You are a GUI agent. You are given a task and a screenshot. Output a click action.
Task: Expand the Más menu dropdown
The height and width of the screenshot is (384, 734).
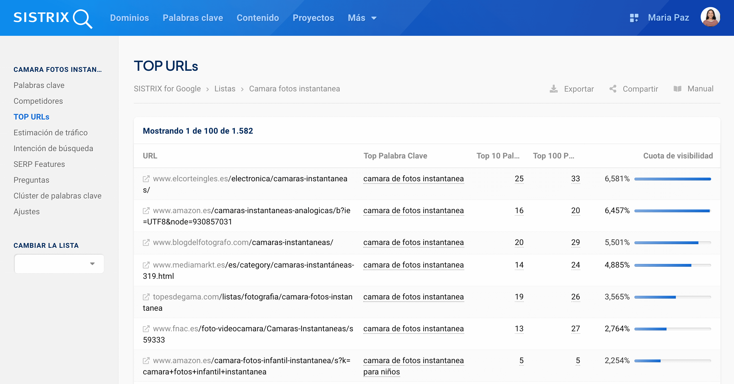coord(362,18)
